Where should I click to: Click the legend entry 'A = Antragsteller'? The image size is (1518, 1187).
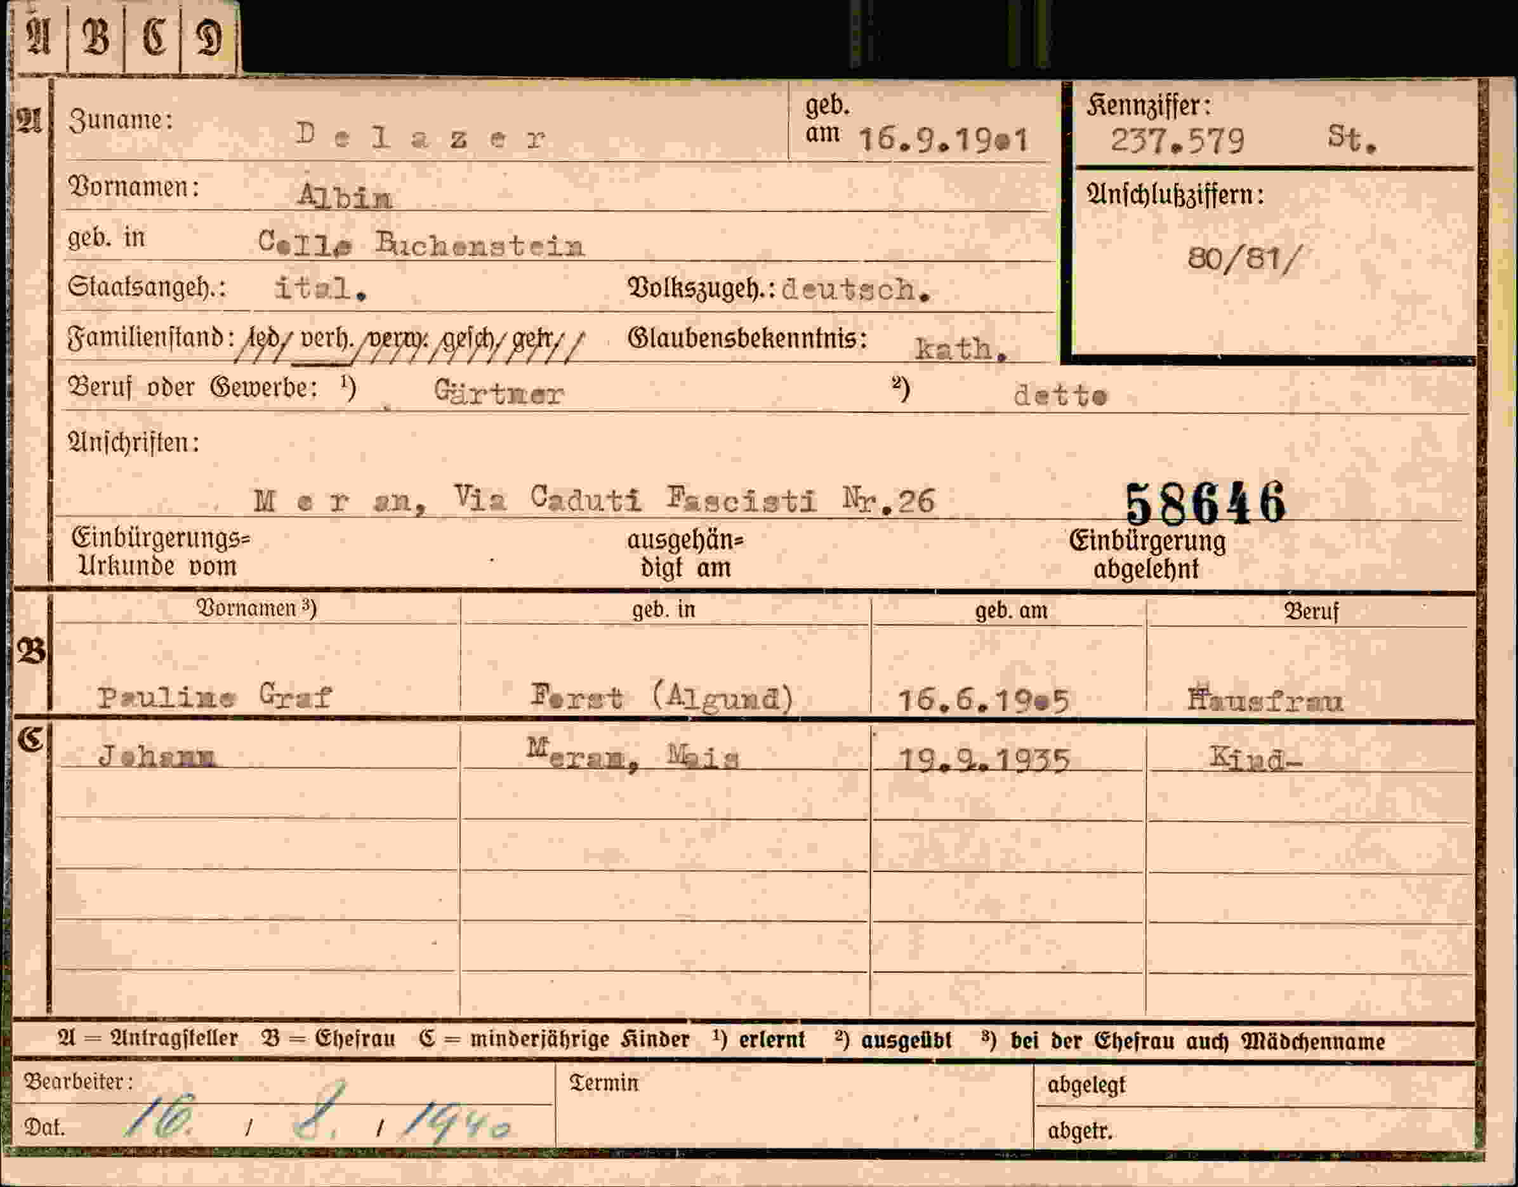pos(148,1039)
